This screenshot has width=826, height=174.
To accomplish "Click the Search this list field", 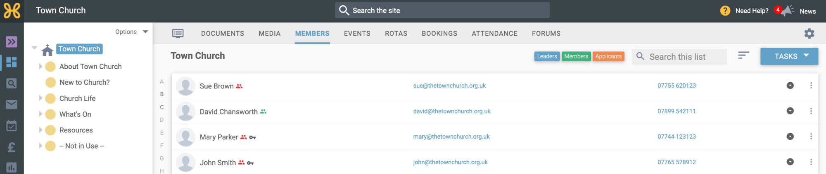I will coord(679,57).
